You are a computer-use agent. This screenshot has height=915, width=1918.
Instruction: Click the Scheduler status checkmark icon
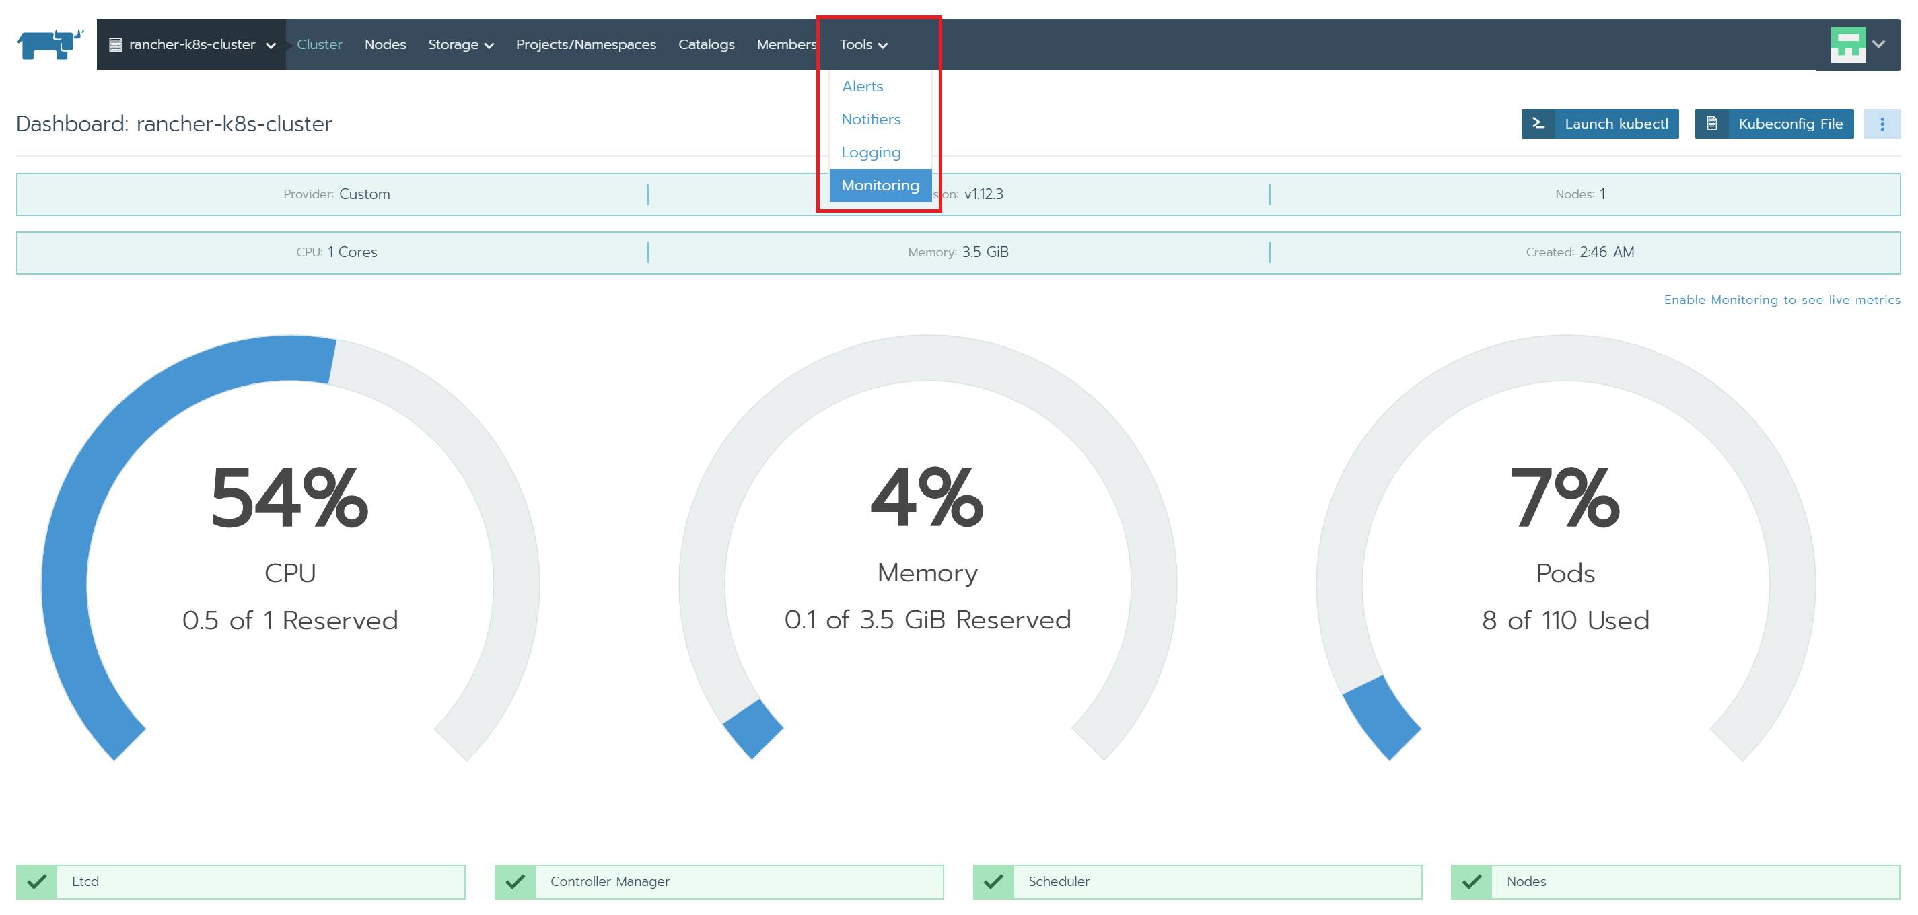(x=993, y=881)
